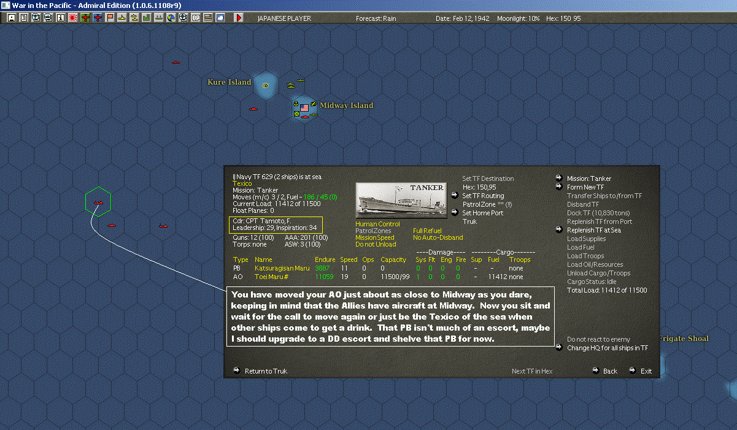Click the red rising sun flag icon
737x430 pixels.
[73, 18]
